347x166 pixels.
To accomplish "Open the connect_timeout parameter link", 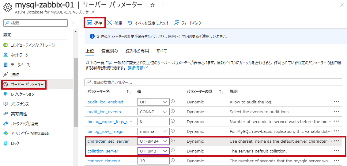I will [x=104, y=161].
